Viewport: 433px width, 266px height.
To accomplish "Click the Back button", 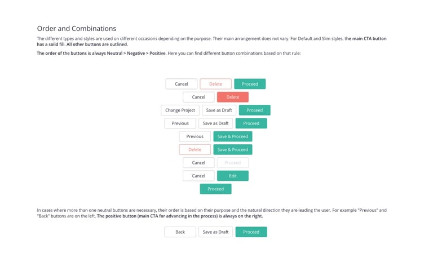I will click(x=180, y=232).
